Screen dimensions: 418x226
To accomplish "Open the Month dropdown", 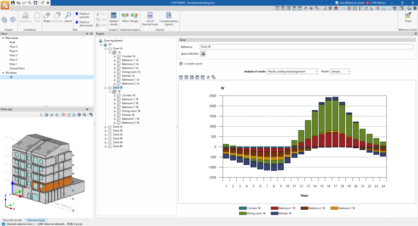I will [x=340, y=72].
